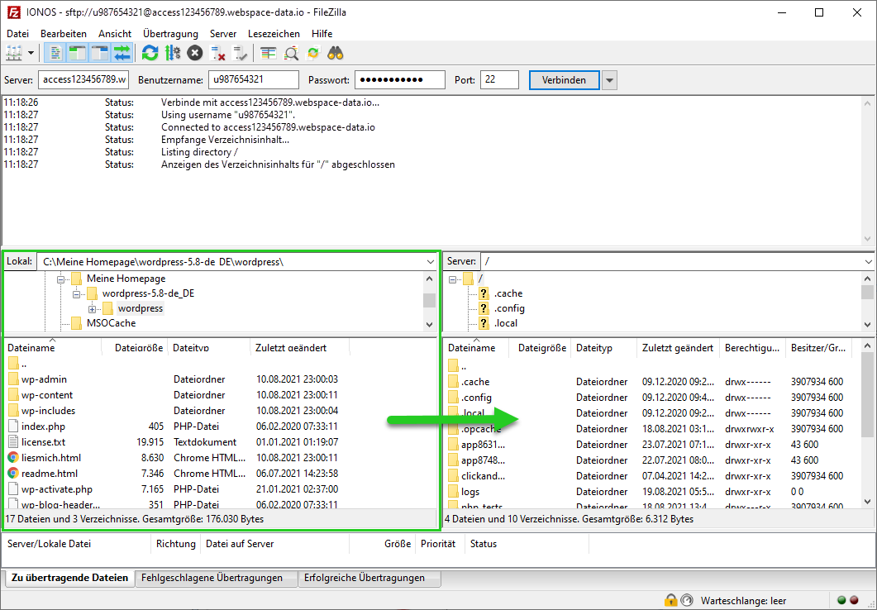Click the Verbinden button
This screenshot has height=610, width=877.
click(564, 80)
